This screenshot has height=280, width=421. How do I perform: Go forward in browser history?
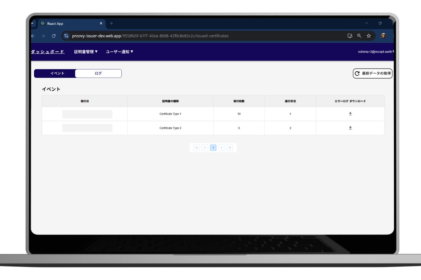coord(43,36)
